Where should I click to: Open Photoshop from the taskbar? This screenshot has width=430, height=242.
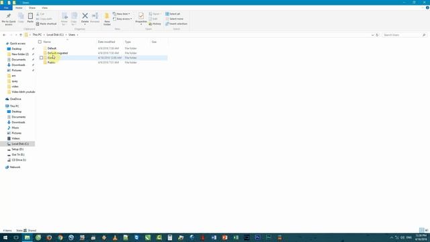(x=257, y=237)
